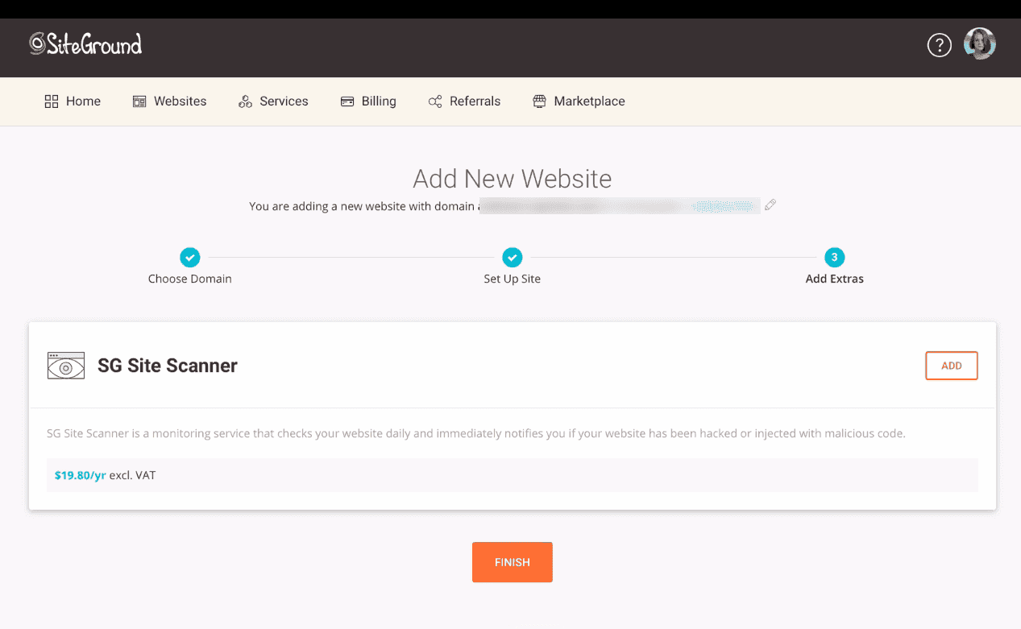Select the Set Up Site step checkmark
Viewport: 1021px width, 629px height.
tap(512, 258)
